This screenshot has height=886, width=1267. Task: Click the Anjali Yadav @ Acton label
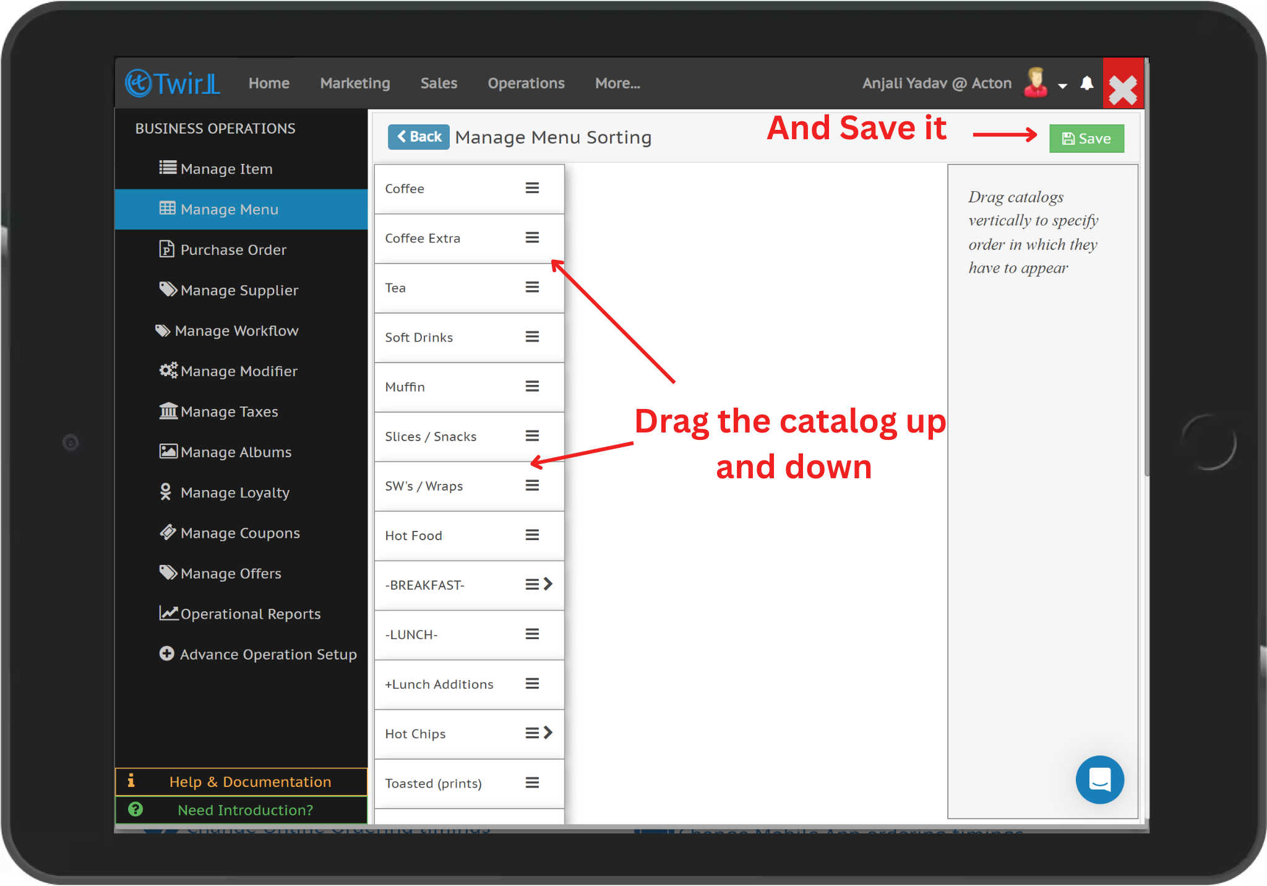[937, 83]
